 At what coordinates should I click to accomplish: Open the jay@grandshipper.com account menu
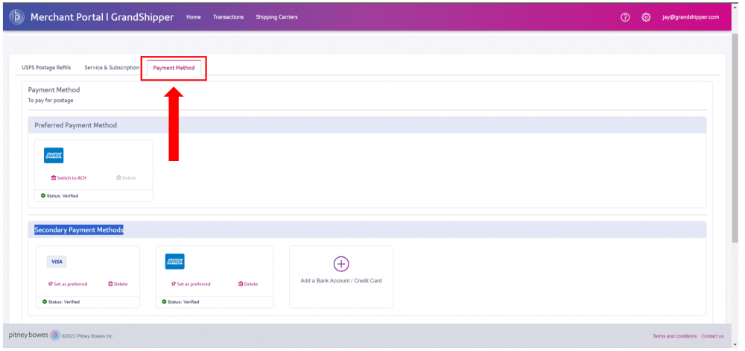pyautogui.click(x=691, y=17)
